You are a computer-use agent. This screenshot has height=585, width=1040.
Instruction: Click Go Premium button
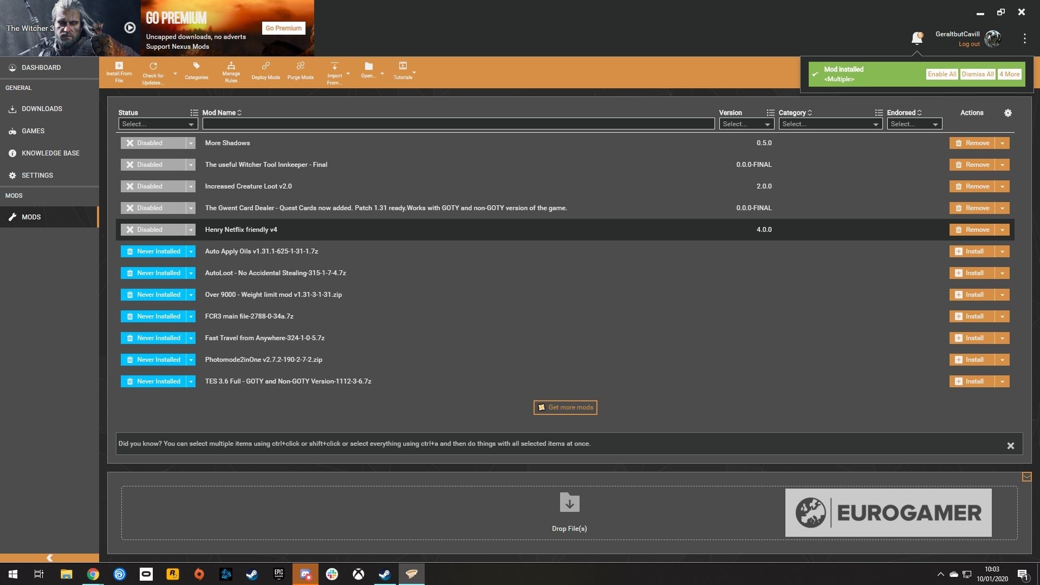pyautogui.click(x=283, y=28)
